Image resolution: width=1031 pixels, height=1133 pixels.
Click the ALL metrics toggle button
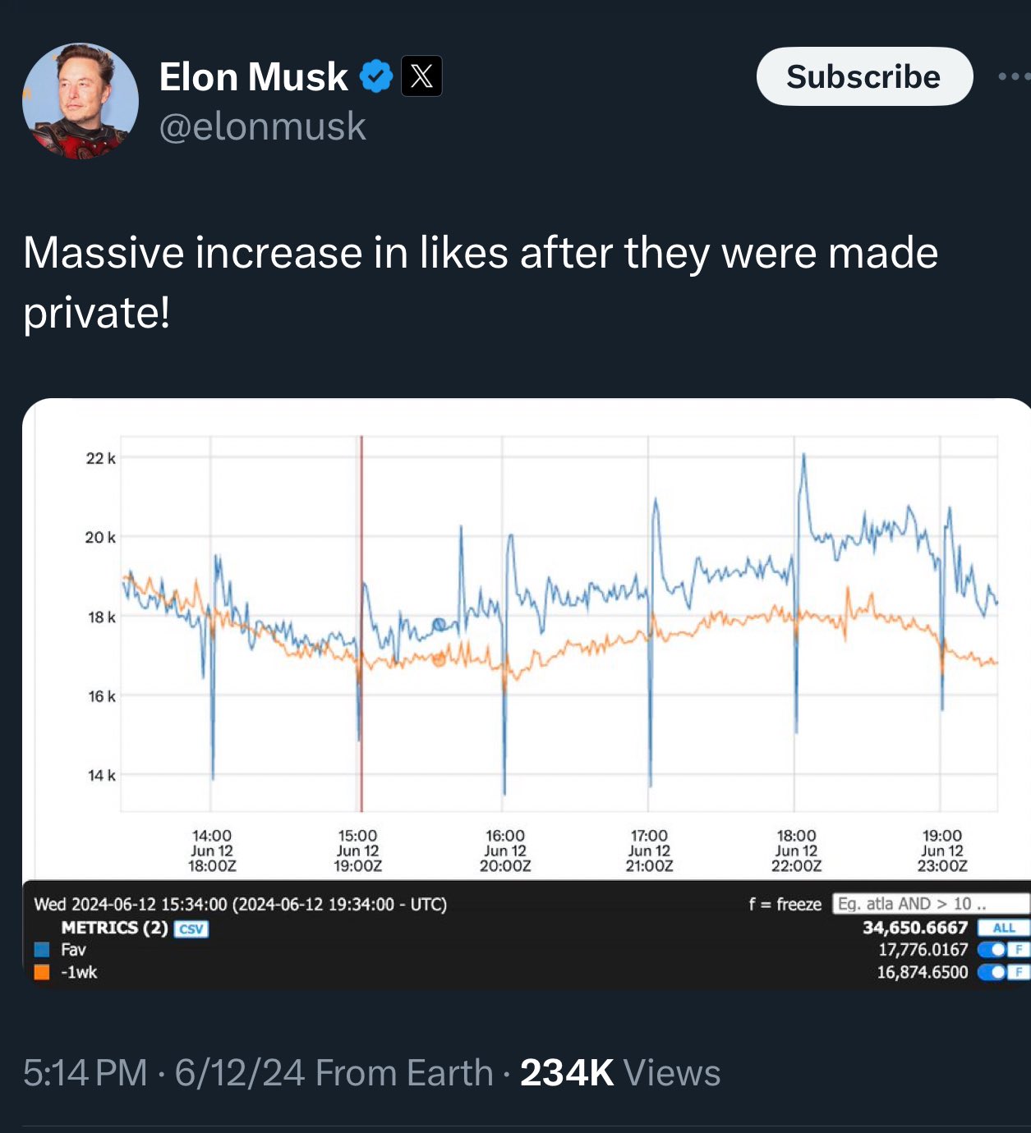pos(1003,928)
